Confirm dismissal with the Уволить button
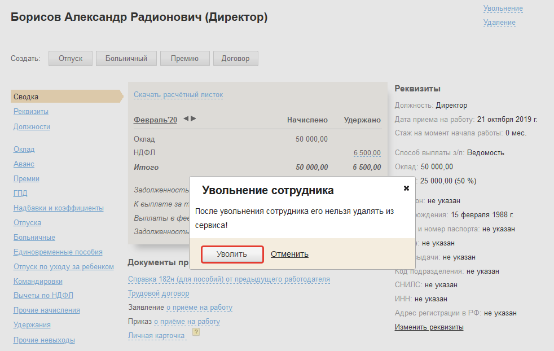The height and width of the screenshot is (351, 554). (x=232, y=255)
